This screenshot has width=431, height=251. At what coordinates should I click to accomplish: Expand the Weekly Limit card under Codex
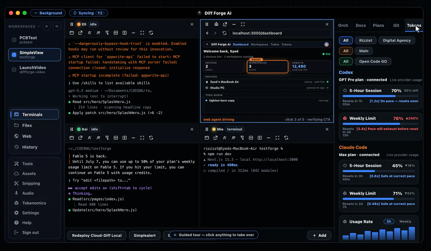pyautogui.click(x=380, y=126)
